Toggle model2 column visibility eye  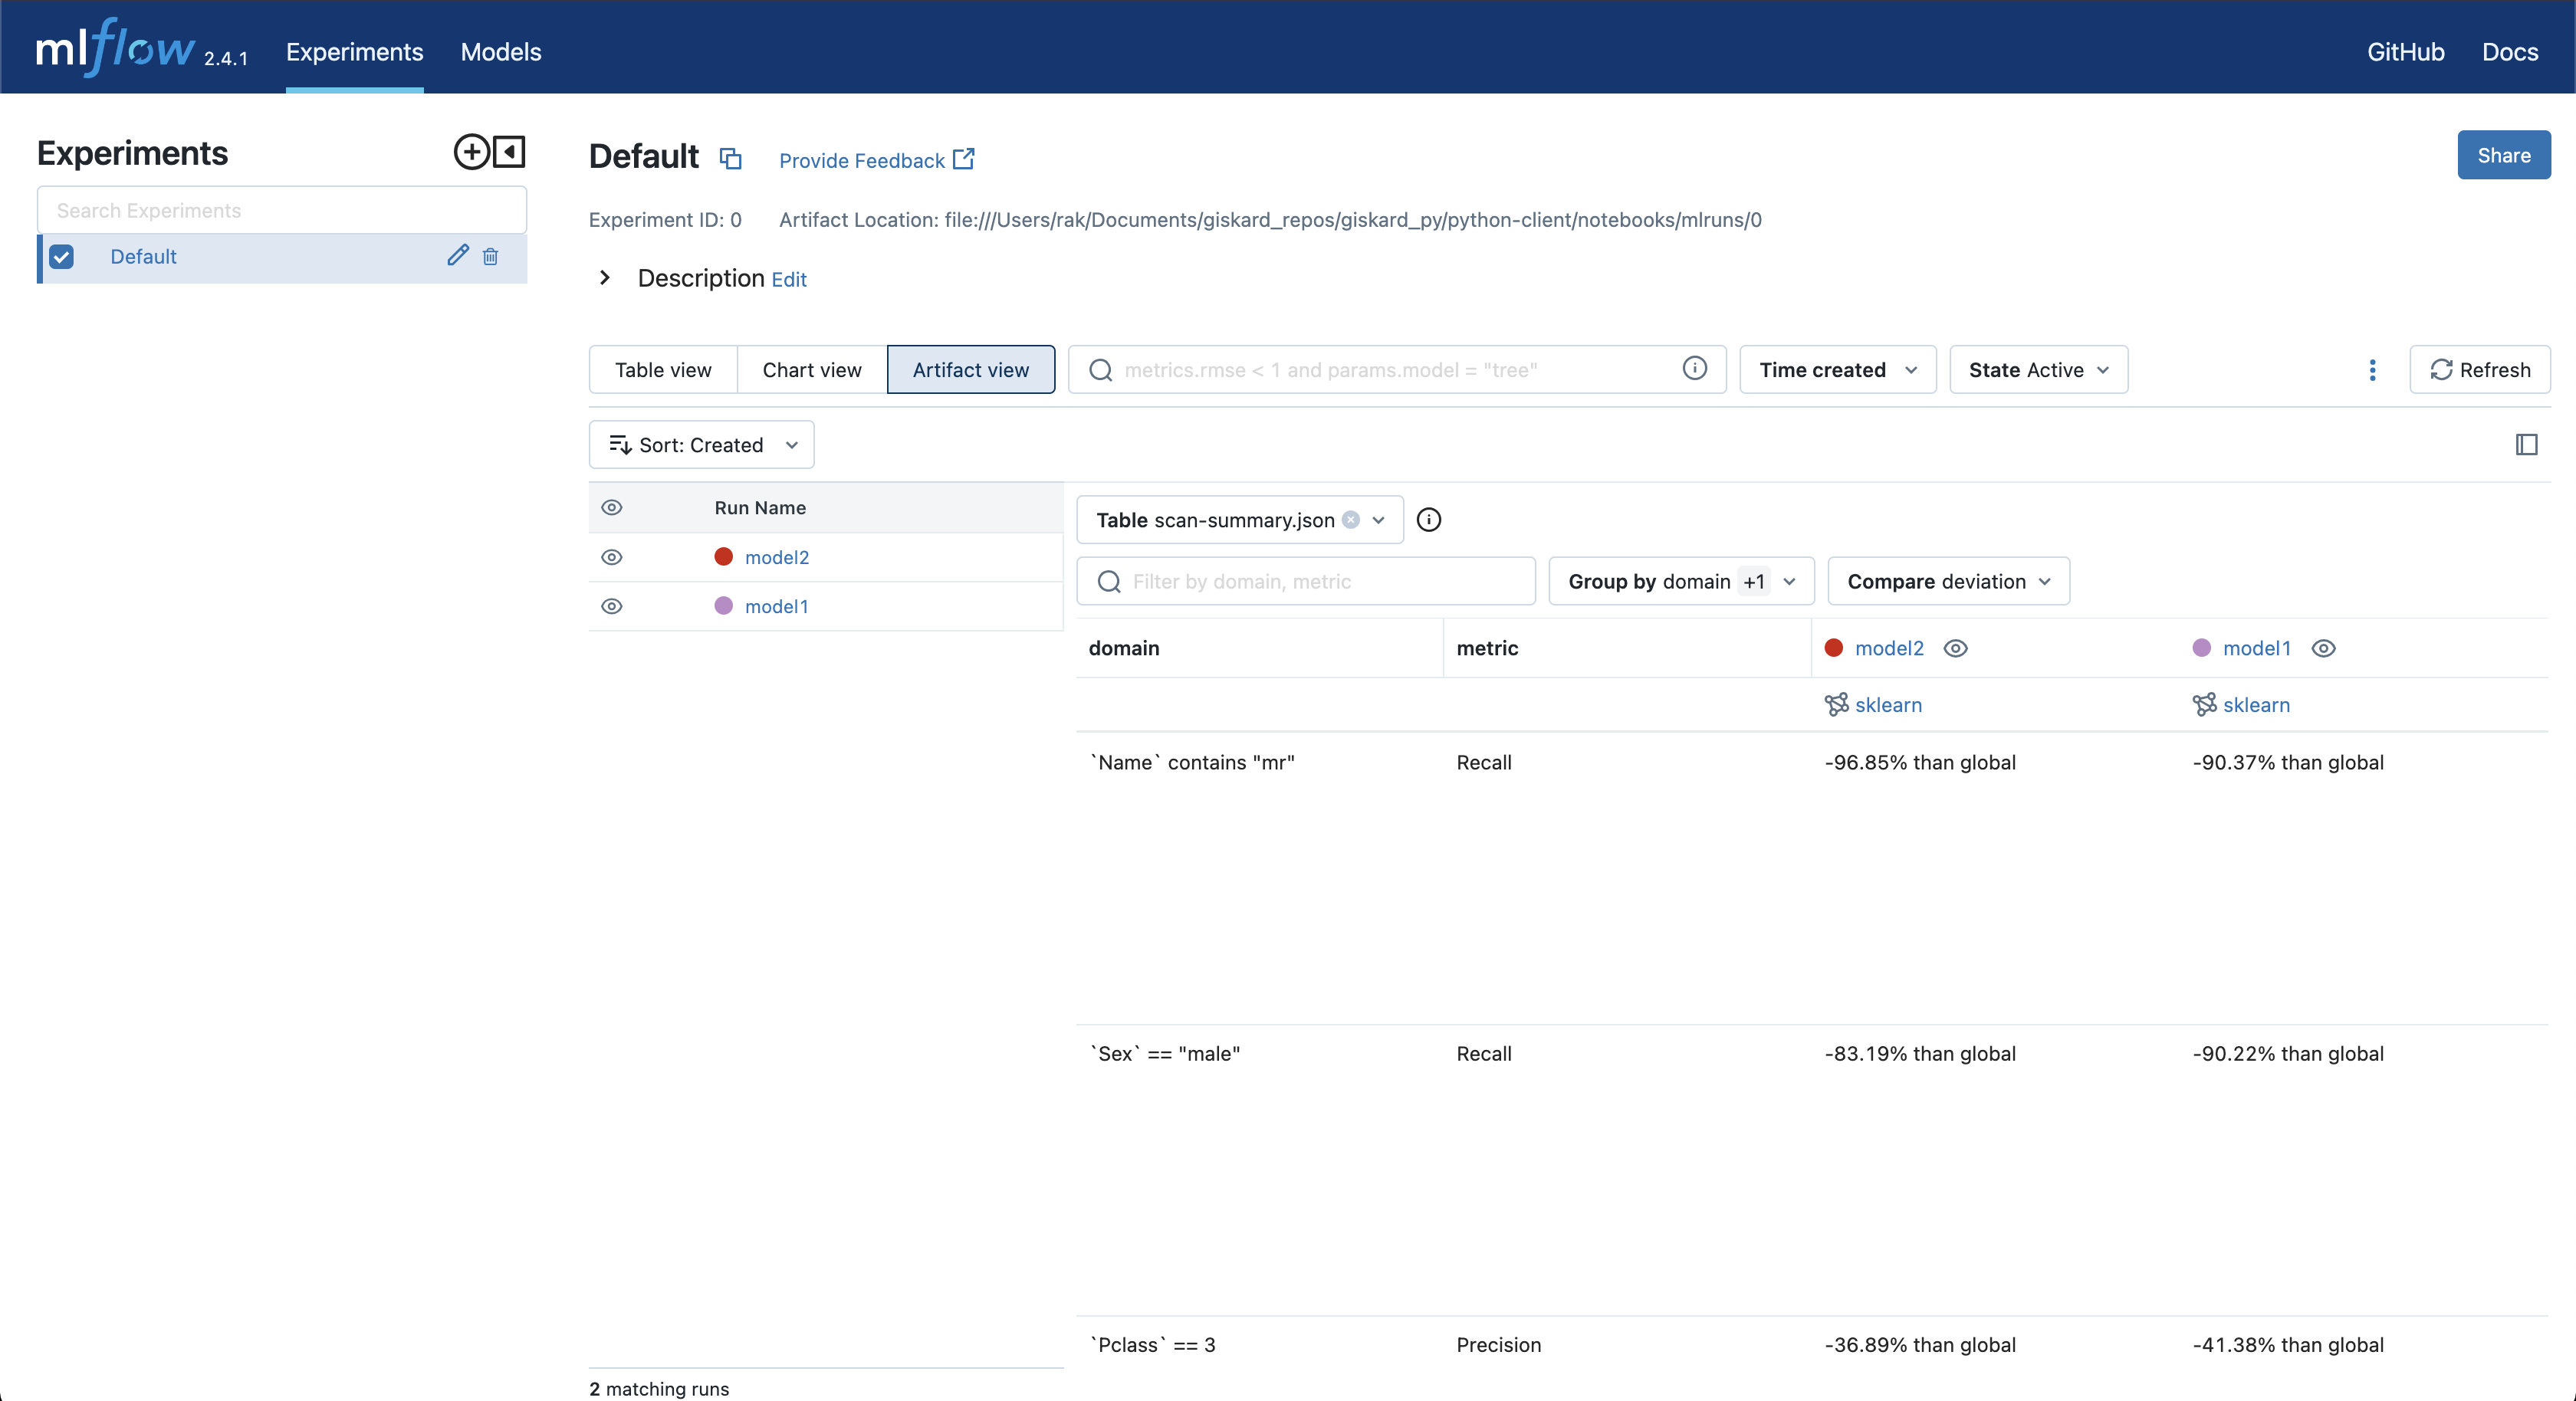1956,648
